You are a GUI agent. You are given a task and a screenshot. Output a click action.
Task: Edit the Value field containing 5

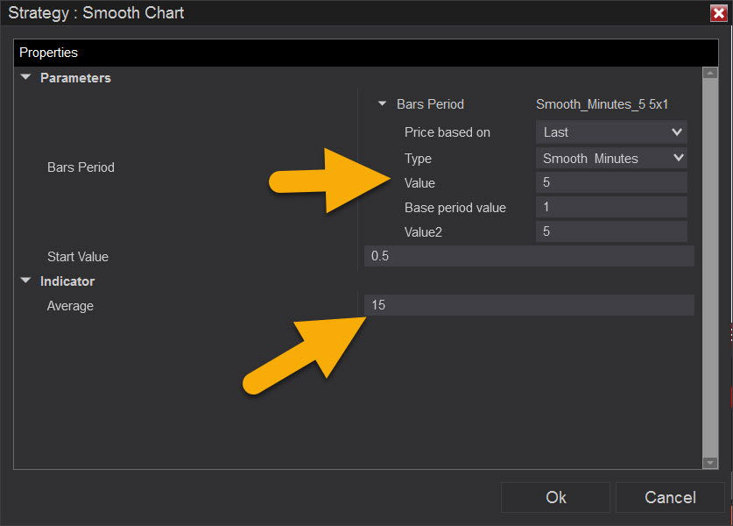click(x=611, y=182)
